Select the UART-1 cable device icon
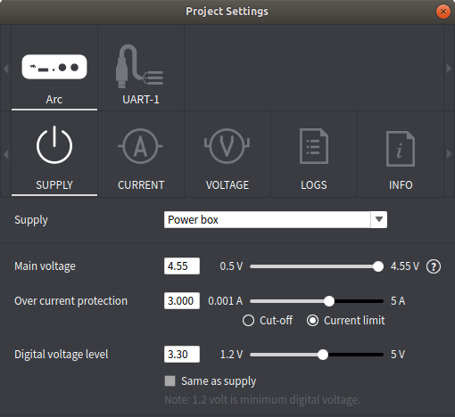This screenshot has height=417, width=455. (139, 66)
